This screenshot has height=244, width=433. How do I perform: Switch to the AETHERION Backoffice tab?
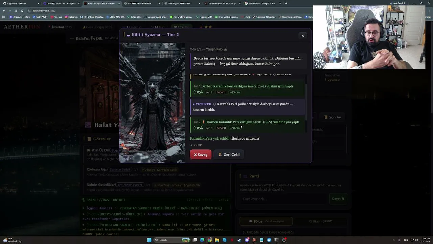coord(142,3)
